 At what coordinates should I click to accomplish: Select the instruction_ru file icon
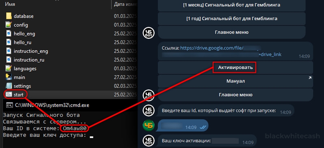9,60
